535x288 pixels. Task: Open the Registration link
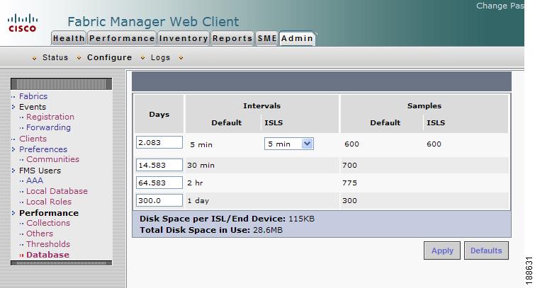pyautogui.click(x=50, y=117)
